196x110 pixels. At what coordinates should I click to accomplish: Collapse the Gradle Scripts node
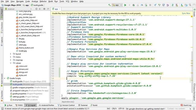click(x=5, y=78)
